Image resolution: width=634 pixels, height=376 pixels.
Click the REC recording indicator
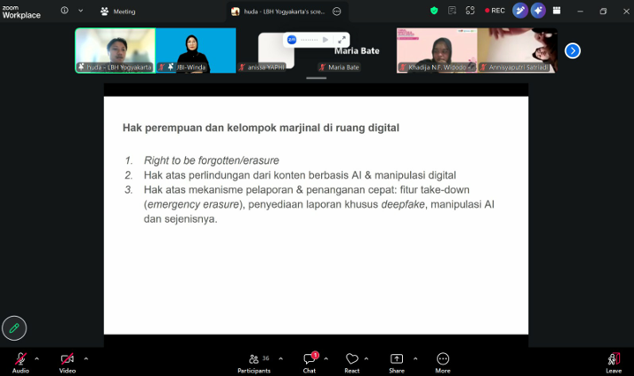point(495,11)
